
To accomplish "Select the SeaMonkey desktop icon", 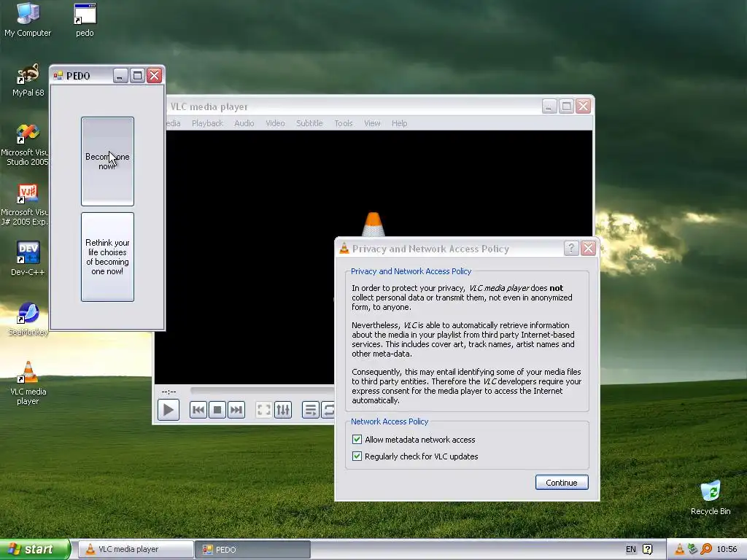I will coord(28,319).
